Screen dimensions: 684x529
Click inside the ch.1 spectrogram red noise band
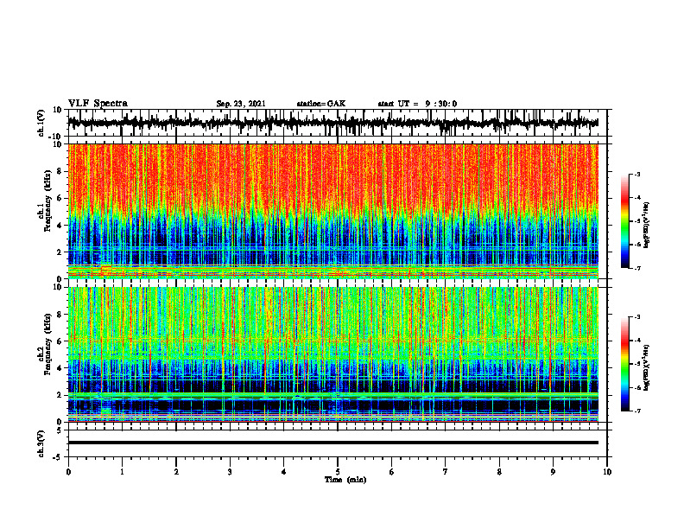tap(332, 177)
